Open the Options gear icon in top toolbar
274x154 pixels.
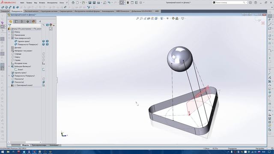(141, 3)
